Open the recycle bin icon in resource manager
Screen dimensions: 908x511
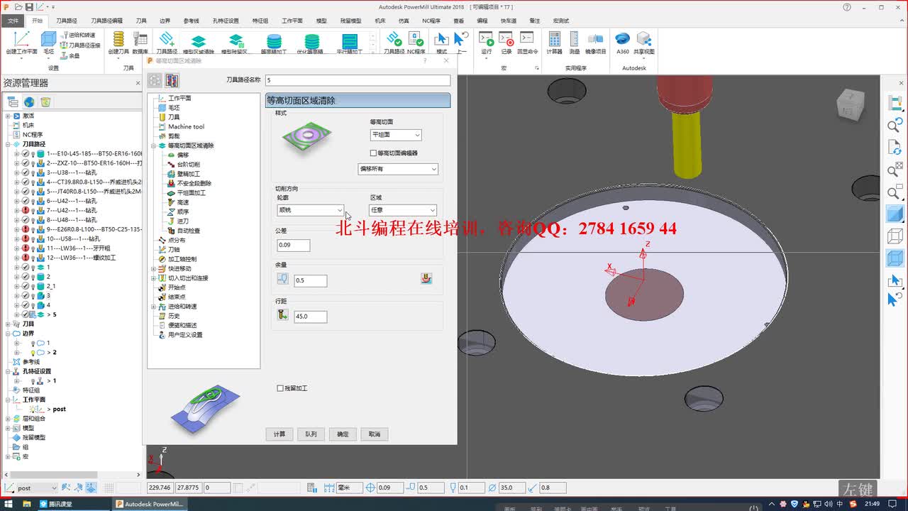coord(45,102)
